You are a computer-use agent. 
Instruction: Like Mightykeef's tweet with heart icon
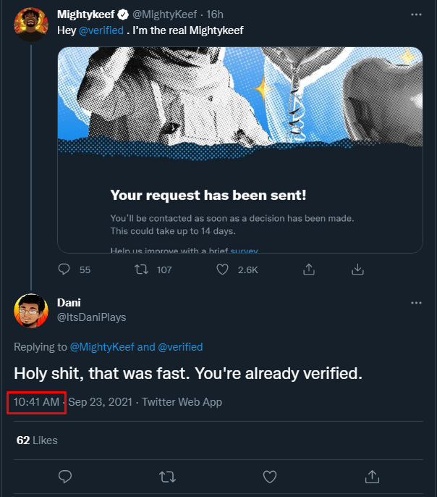pyautogui.click(x=224, y=270)
